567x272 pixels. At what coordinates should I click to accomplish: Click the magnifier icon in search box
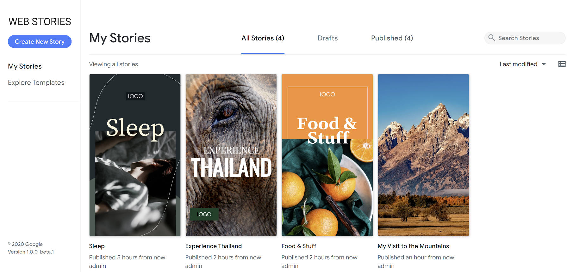click(x=491, y=38)
